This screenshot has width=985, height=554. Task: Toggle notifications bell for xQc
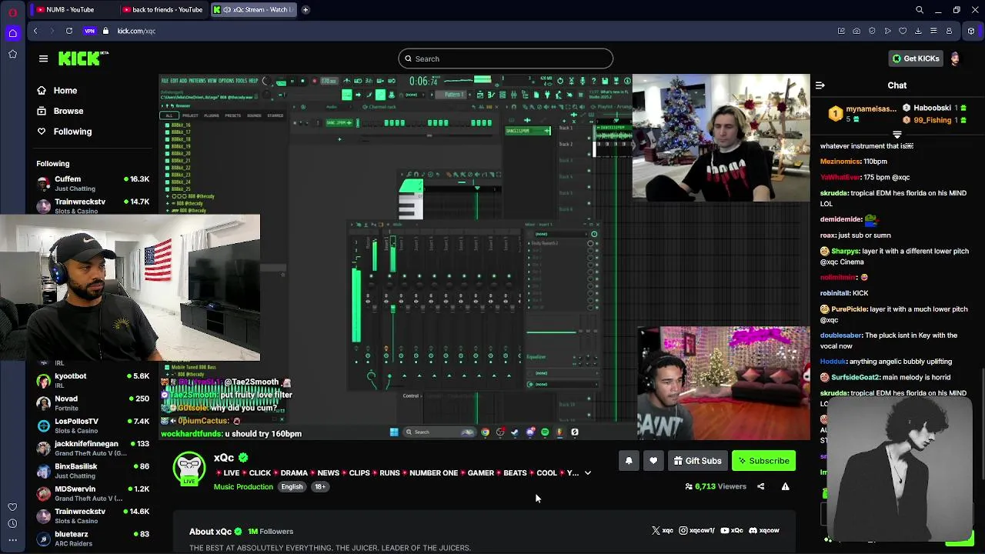pyautogui.click(x=629, y=461)
